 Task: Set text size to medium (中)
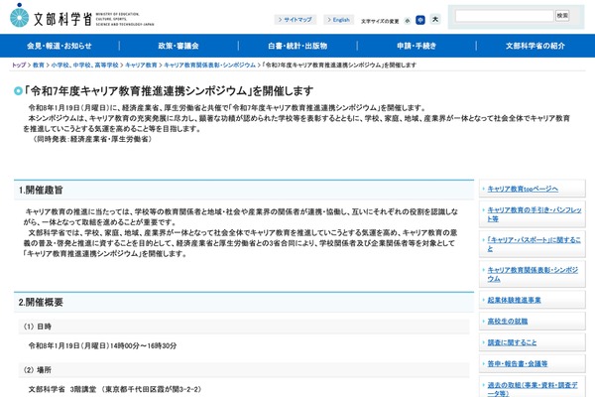420,20
